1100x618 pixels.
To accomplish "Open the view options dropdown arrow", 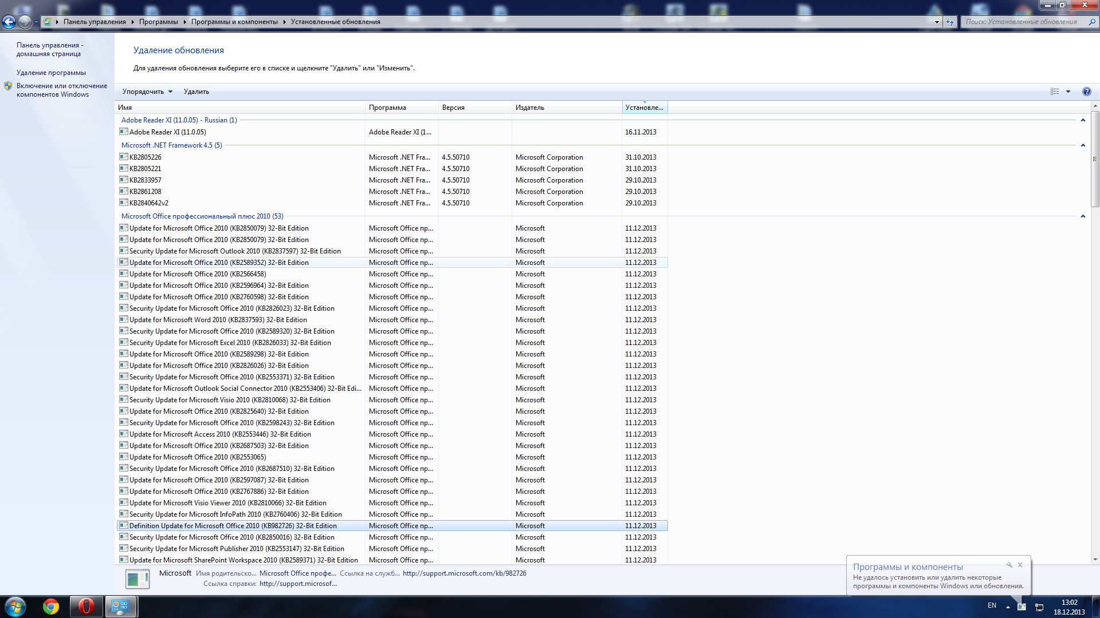I will [x=1068, y=92].
